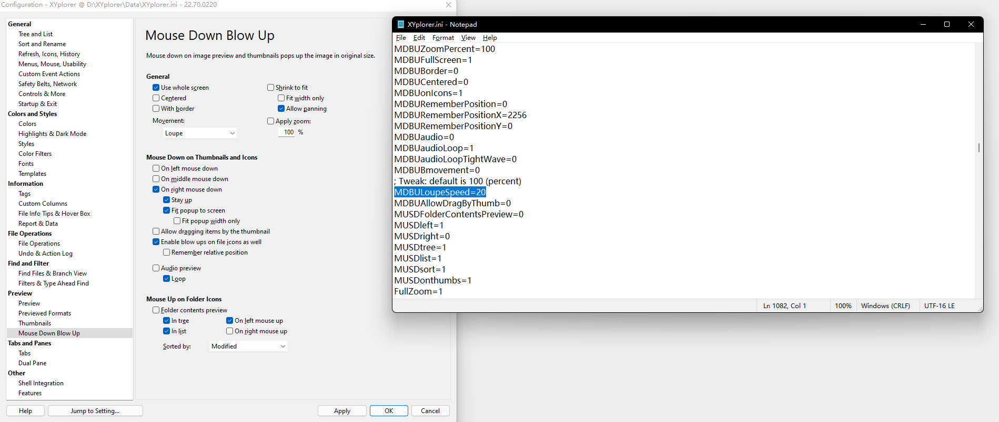This screenshot has width=999, height=422.
Task: Click the 100% zoom status in Notepad
Action: [x=843, y=306]
